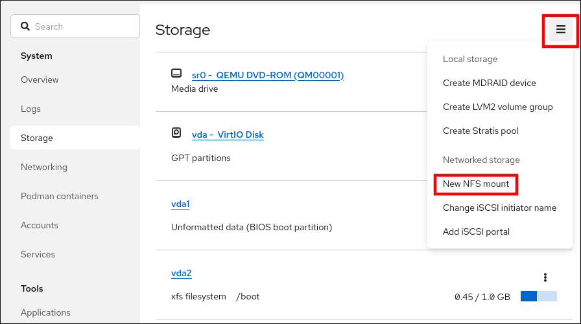This screenshot has height=324, width=581.
Task: Choose Create LVM2 volume group
Action: coord(497,107)
